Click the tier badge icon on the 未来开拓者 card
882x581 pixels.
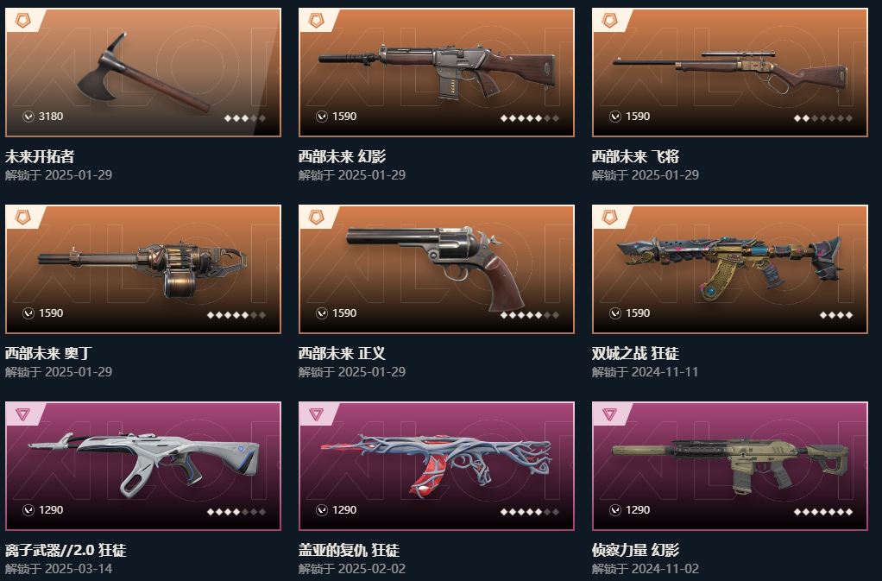[23, 21]
